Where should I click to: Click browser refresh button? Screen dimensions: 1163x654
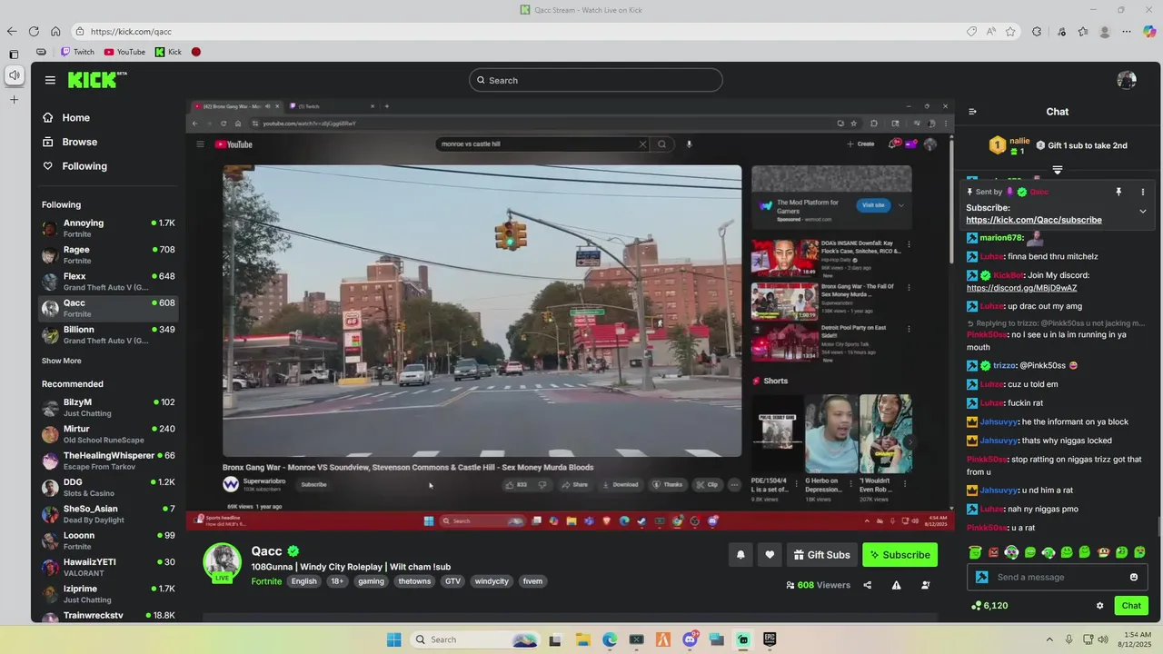34,31
